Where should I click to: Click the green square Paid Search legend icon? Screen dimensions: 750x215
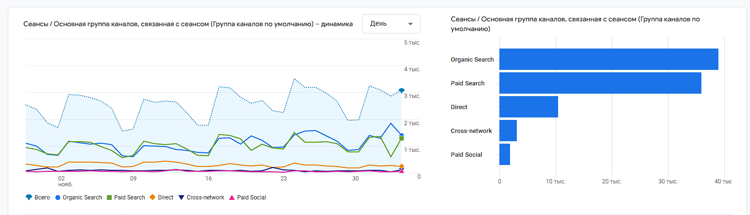[x=109, y=198]
